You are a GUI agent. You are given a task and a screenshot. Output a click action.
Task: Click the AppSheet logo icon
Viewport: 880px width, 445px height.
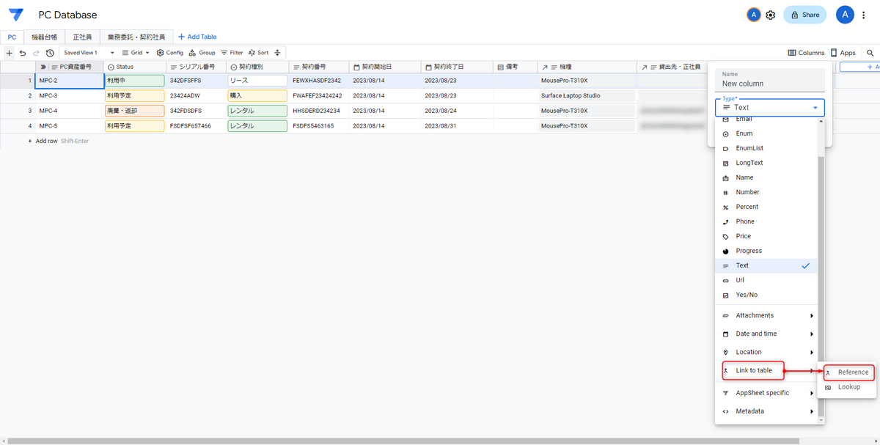coord(16,15)
